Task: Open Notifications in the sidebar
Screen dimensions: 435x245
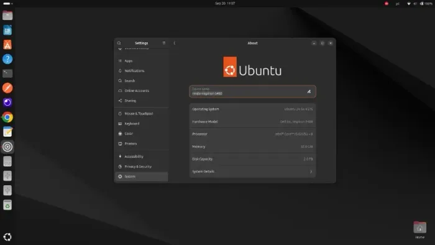Action: (x=142, y=71)
